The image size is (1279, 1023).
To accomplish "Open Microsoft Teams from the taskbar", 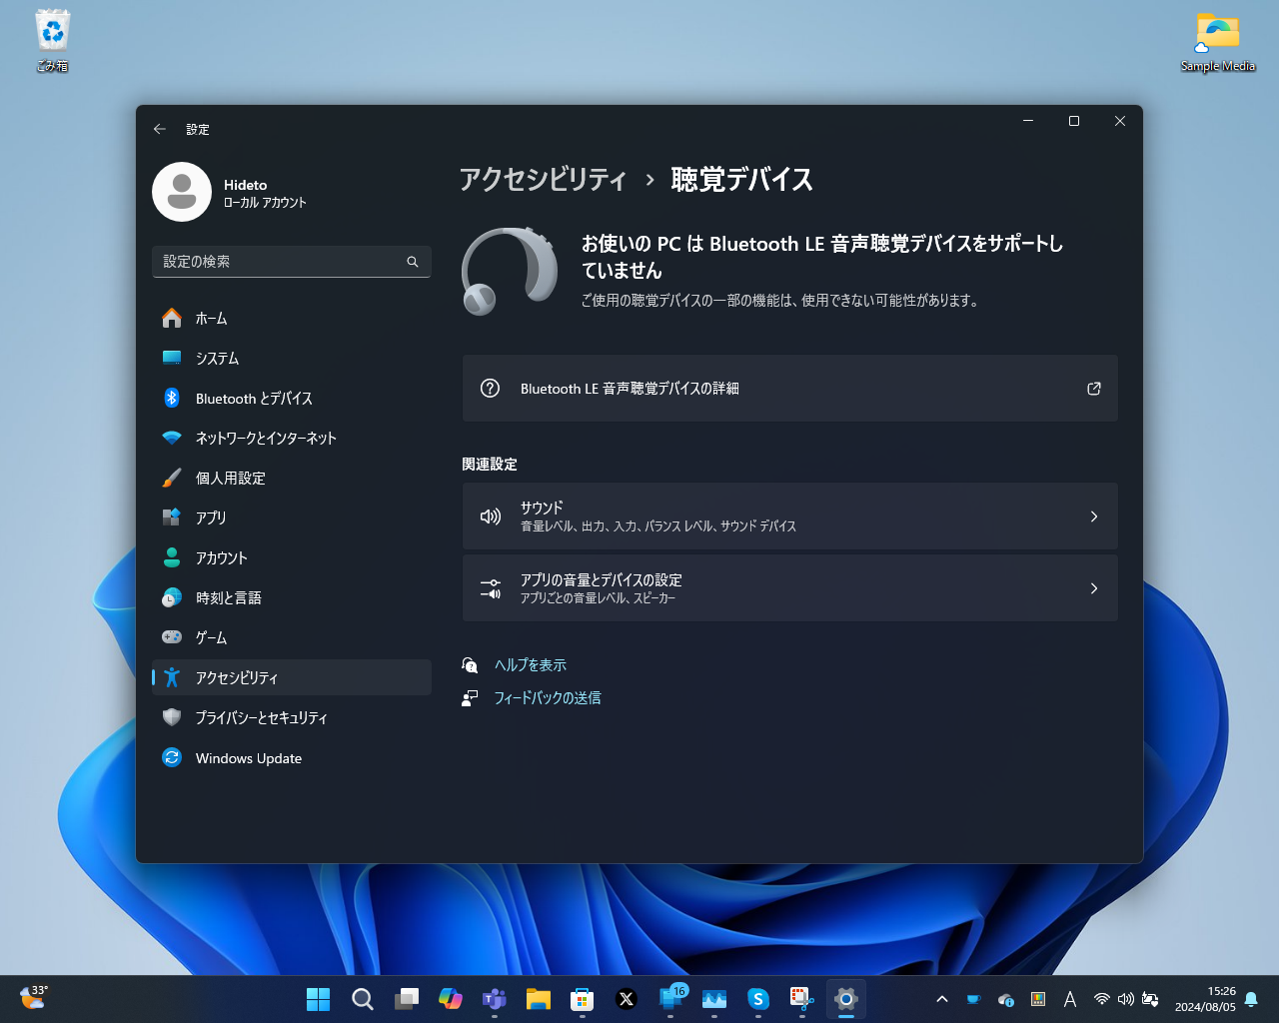I will 494,999.
